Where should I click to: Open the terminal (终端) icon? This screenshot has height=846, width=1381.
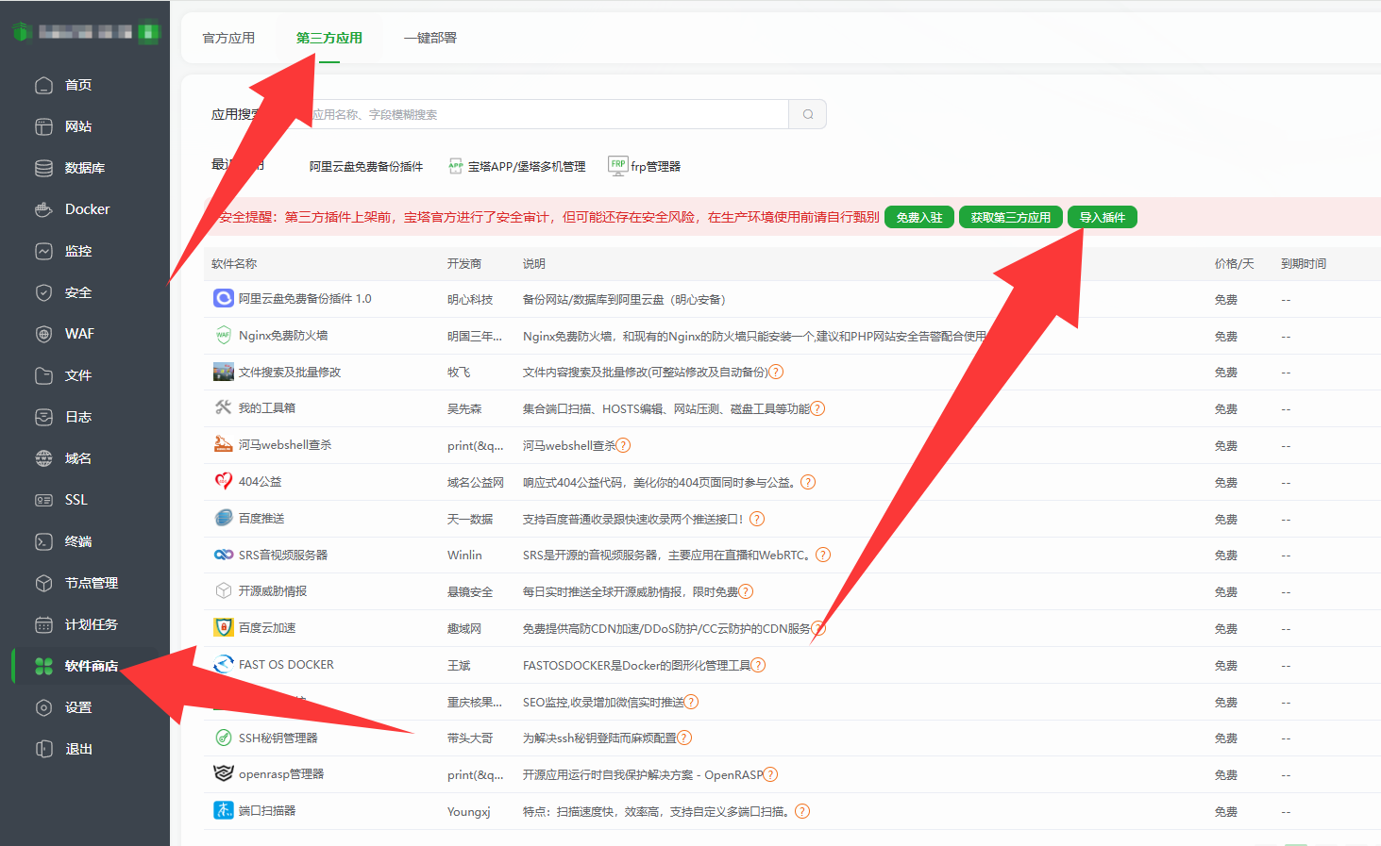[43, 541]
